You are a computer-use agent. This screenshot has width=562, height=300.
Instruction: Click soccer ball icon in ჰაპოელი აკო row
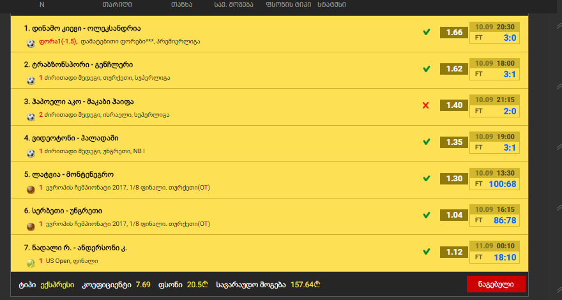point(31,117)
